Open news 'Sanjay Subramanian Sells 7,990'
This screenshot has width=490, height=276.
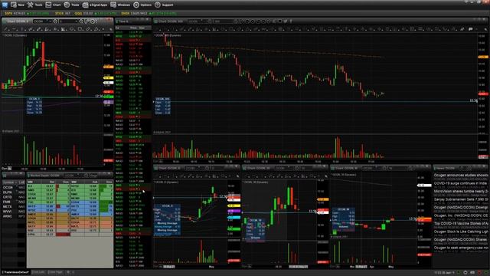461,199
